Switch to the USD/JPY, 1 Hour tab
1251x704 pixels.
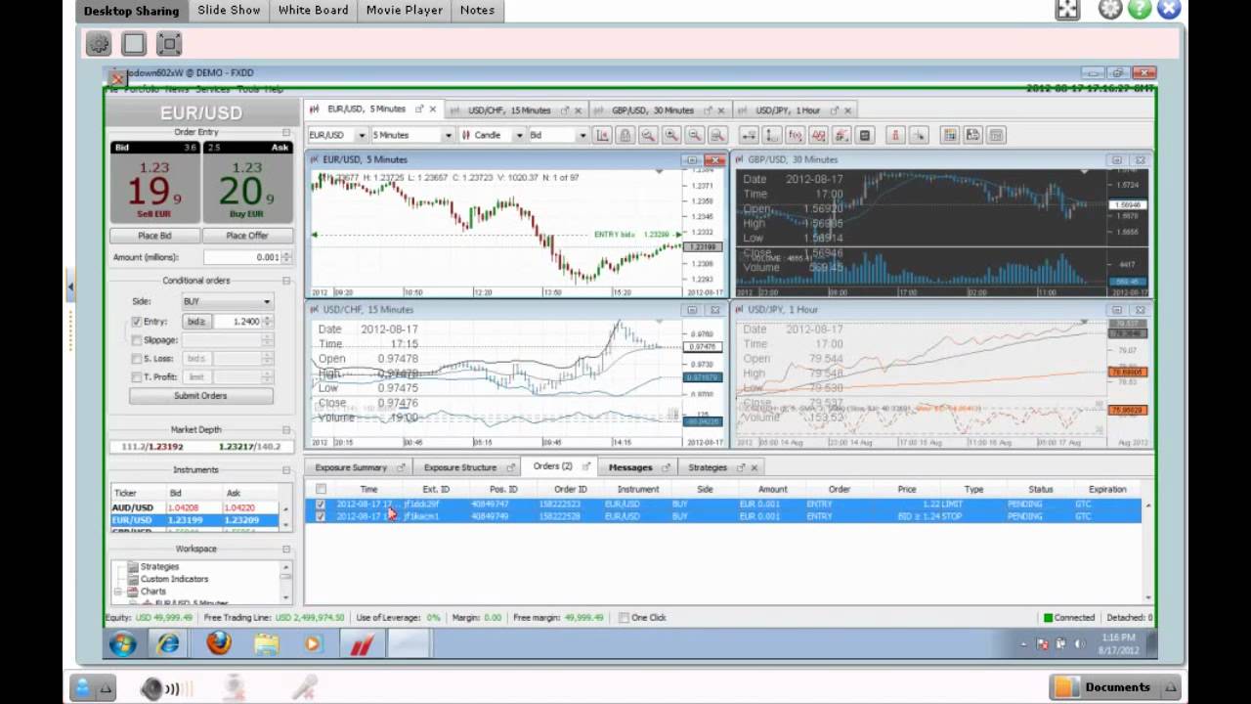pyautogui.click(x=788, y=110)
